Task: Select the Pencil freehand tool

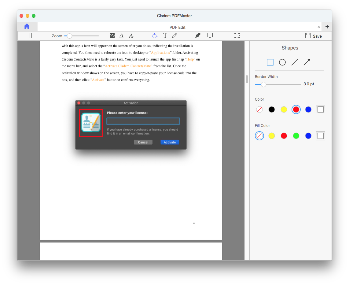Action: click(x=175, y=35)
